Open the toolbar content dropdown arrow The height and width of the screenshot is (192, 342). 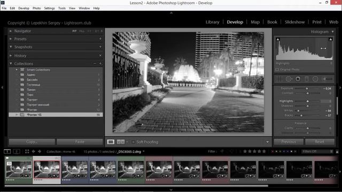(267, 142)
